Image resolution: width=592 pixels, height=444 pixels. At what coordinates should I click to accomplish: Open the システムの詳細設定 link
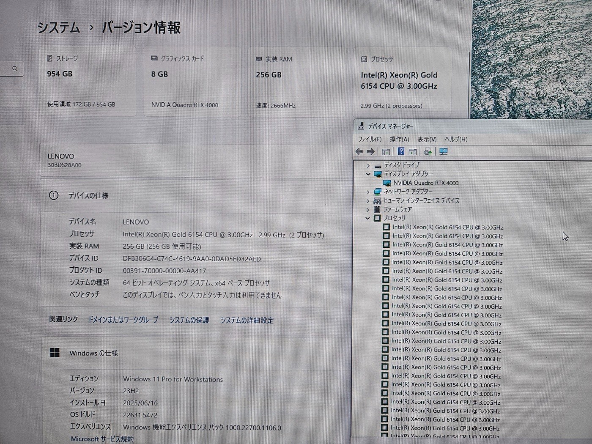coord(247,321)
